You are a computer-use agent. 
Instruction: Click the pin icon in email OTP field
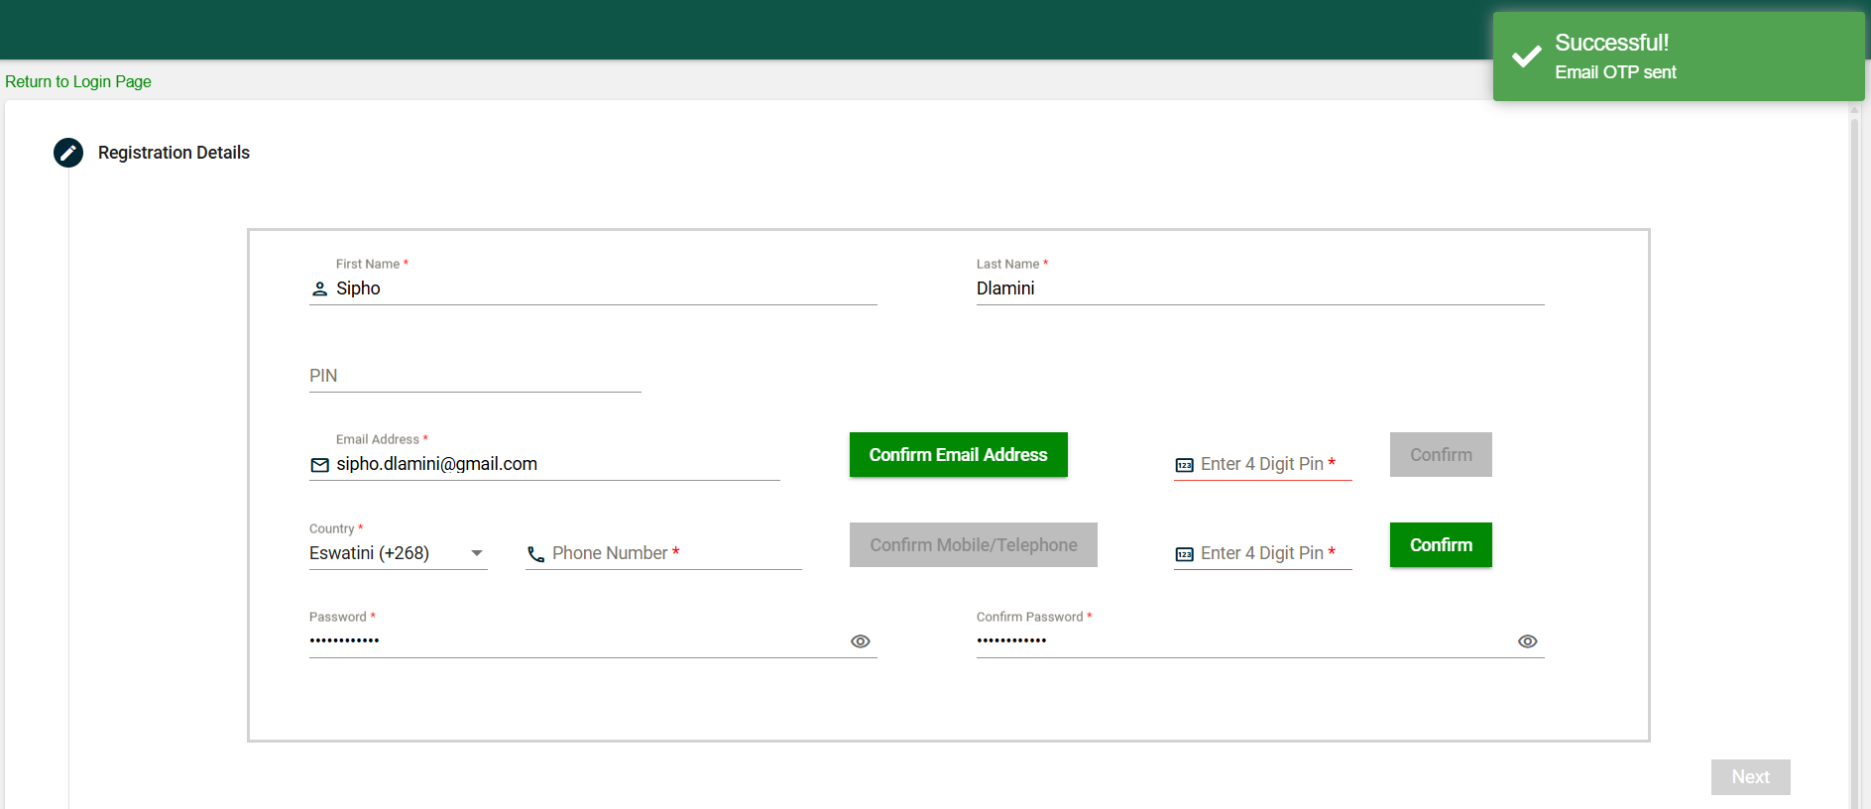point(1184,465)
